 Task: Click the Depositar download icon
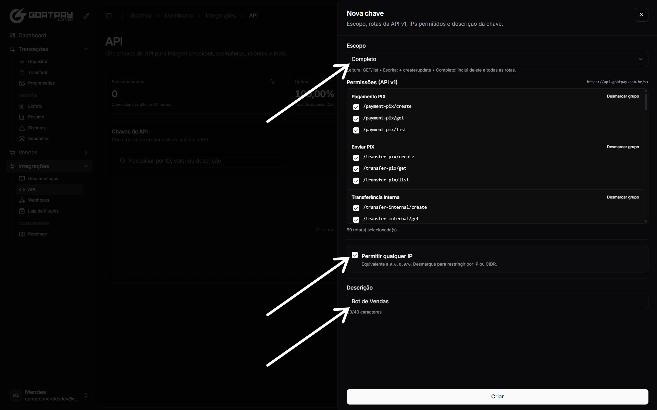tap(22, 62)
